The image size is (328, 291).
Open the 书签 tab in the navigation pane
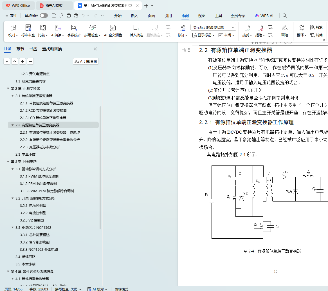point(33,49)
